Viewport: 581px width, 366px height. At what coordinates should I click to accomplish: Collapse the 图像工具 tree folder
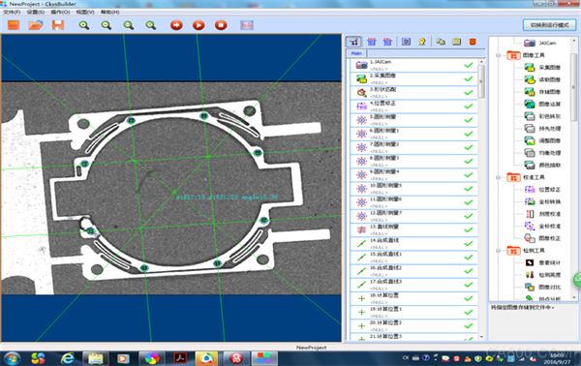pyautogui.click(x=499, y=55)
